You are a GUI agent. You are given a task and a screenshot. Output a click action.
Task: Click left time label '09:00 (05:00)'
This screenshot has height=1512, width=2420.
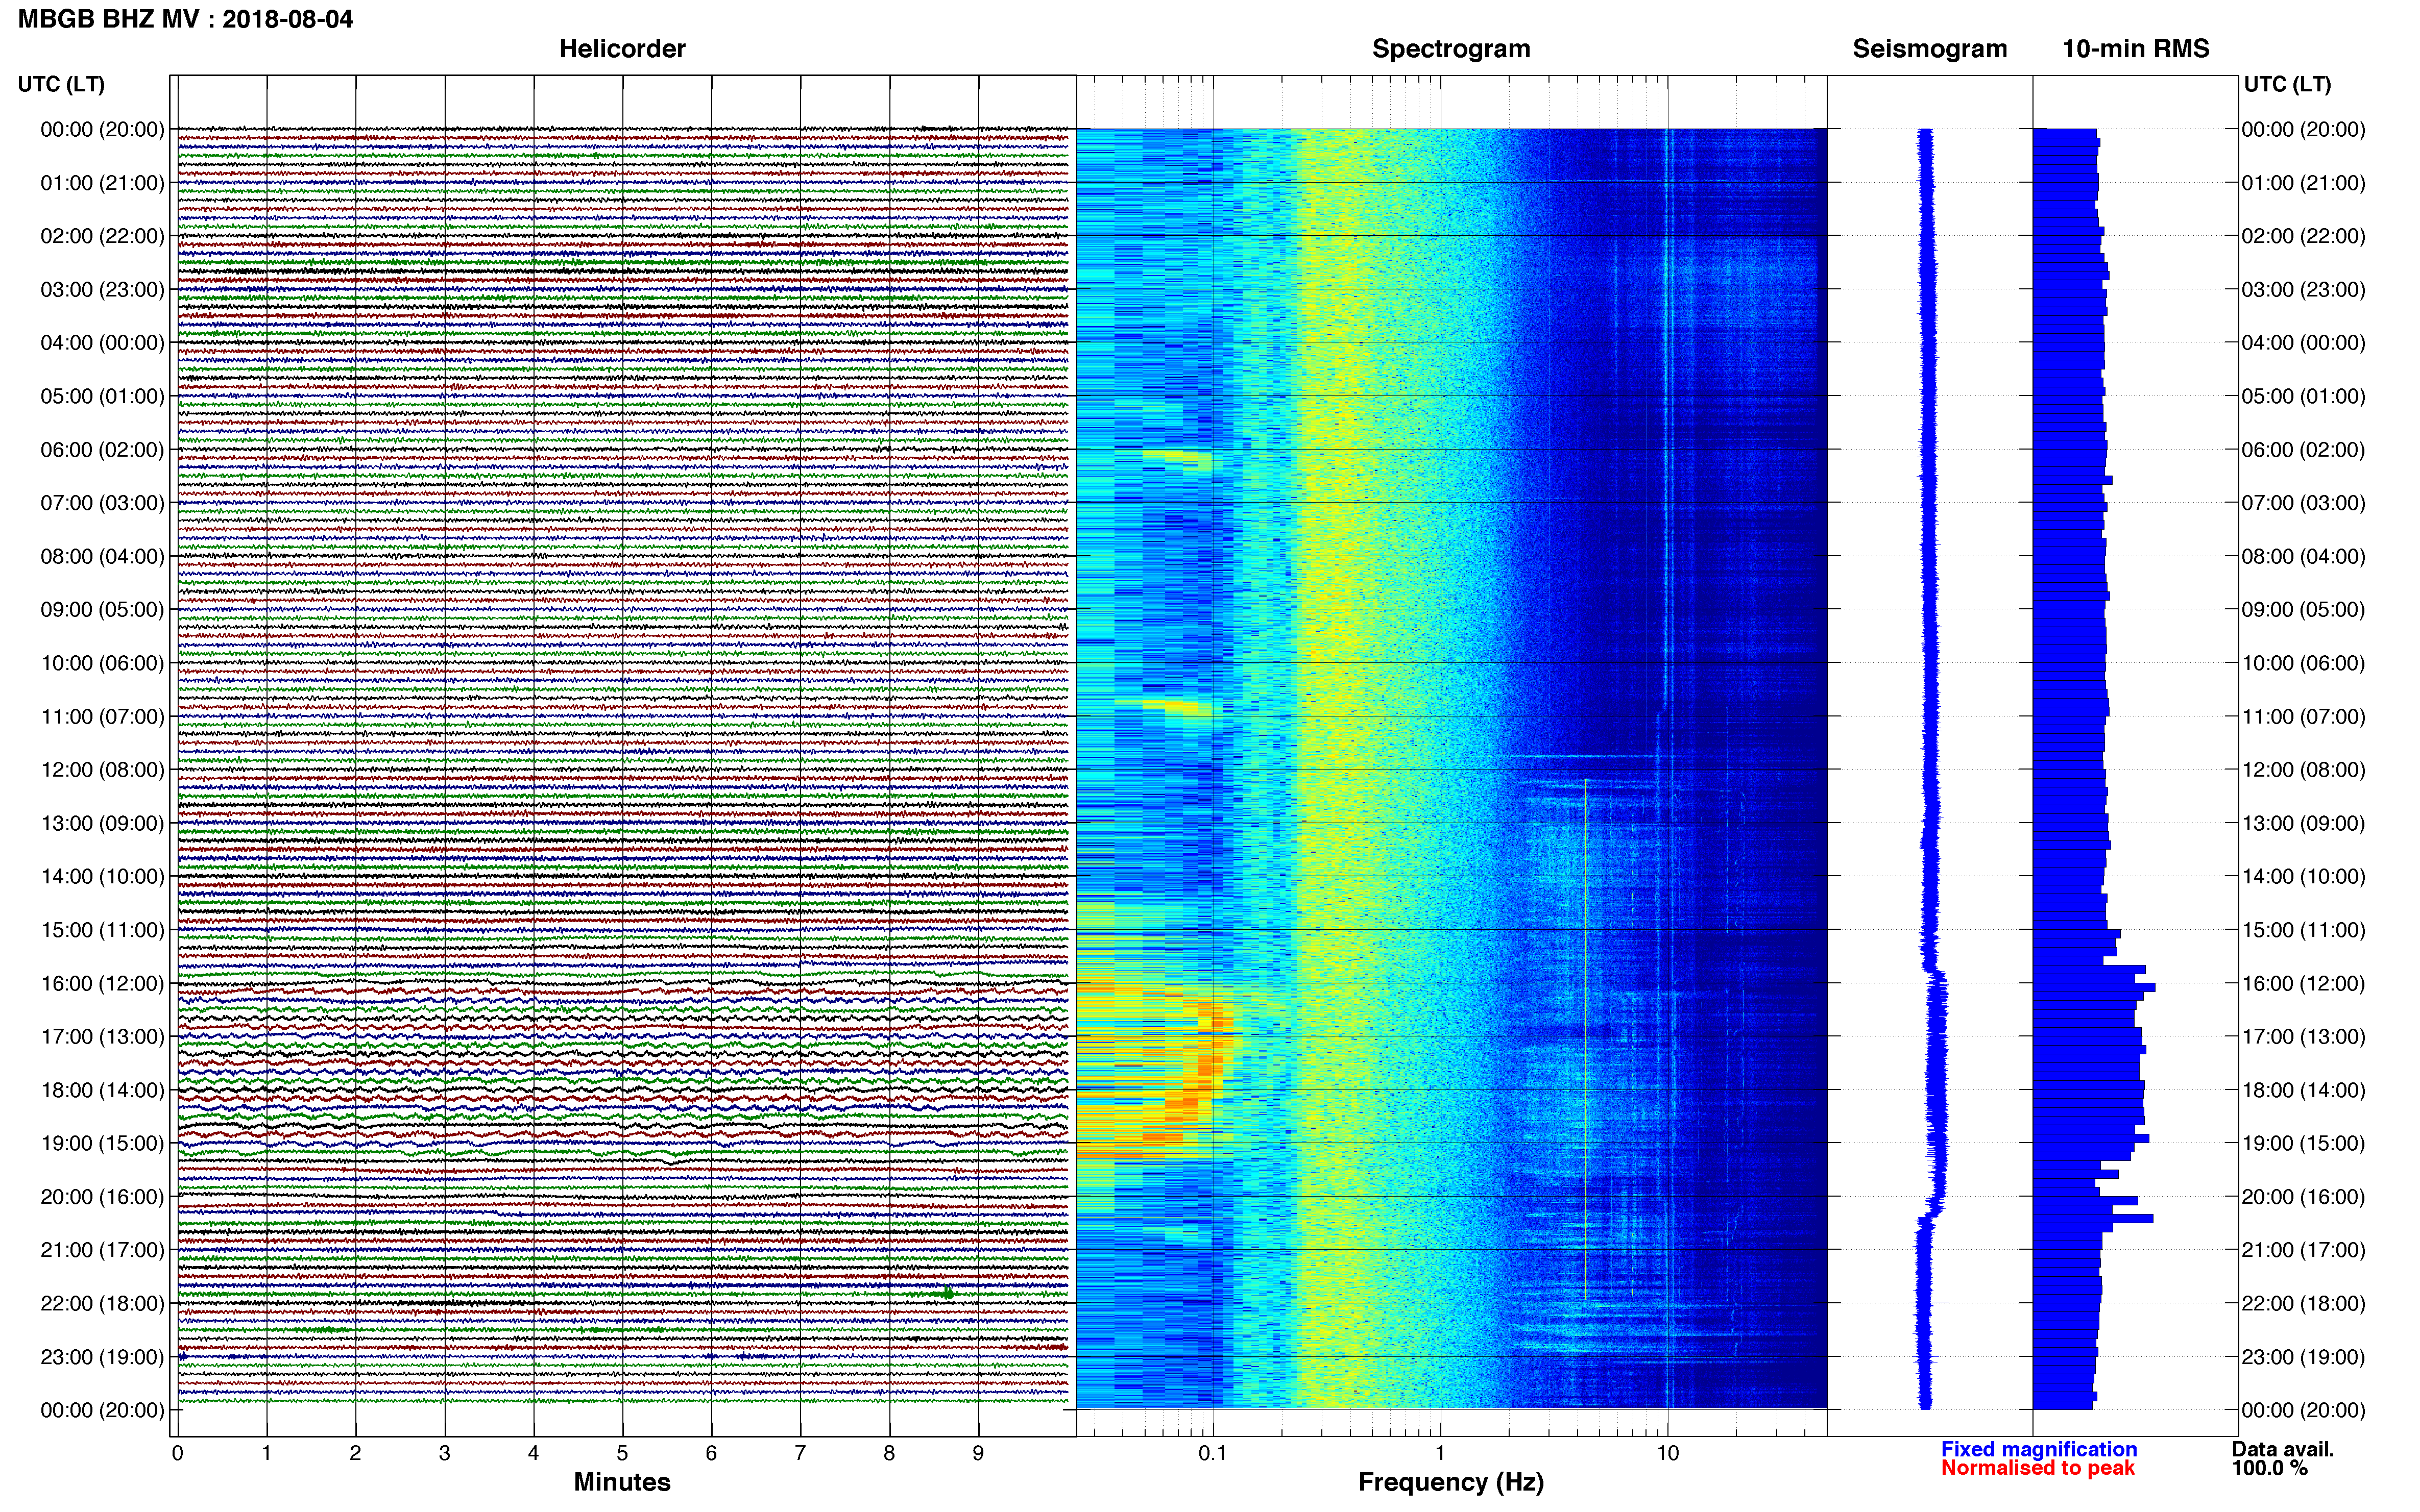pyautogui.click(x=102, y=610)
